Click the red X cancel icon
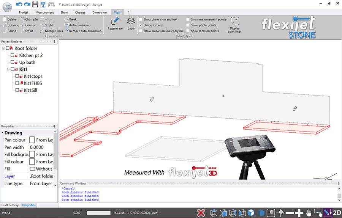This screenshot has height=218, width=342. [201, 213]
